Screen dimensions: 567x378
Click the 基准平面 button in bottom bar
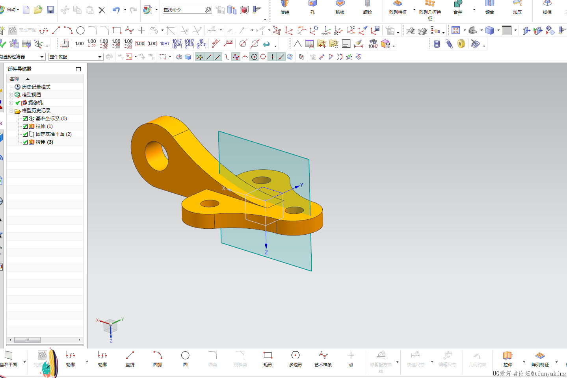click(9, 359)
